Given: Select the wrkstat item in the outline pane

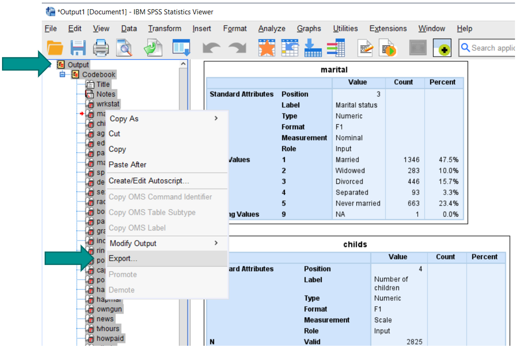Looking at the screenshot, I should pyautogui.click(x=109, y=104).
